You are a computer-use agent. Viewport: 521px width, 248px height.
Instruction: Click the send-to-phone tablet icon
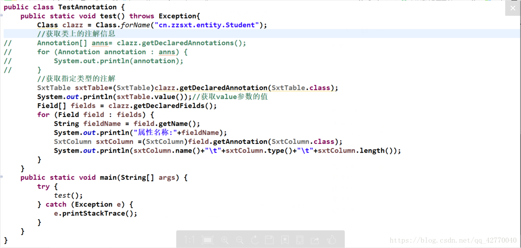point(299,240)
